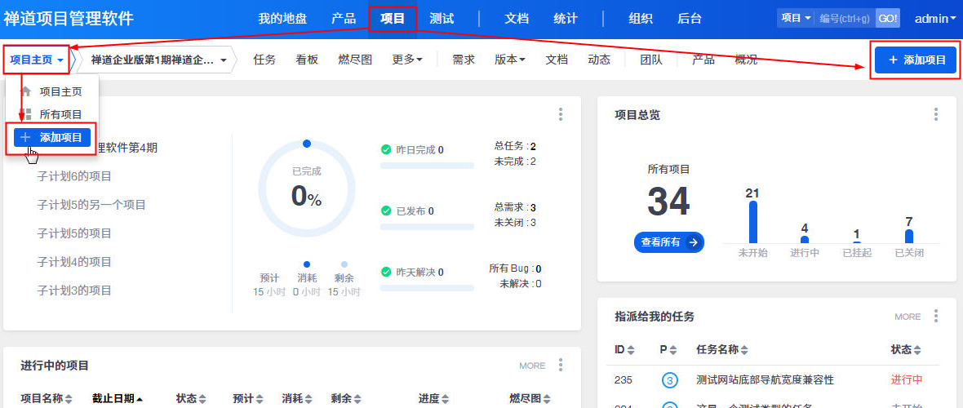The height and width of the screenshot is (408, 963).
Task: Open the 后台 top menu
Action: tap(689, 19)
